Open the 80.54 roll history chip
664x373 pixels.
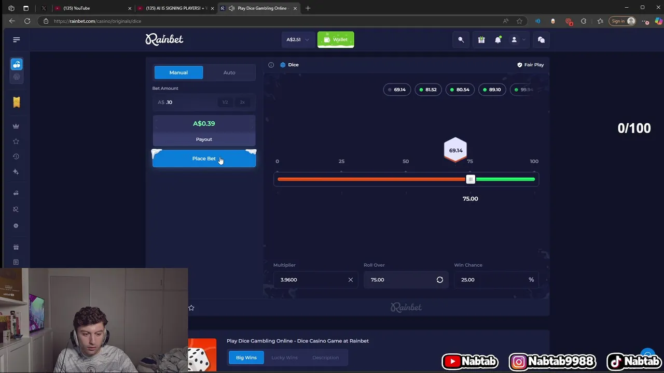(460, 90)
